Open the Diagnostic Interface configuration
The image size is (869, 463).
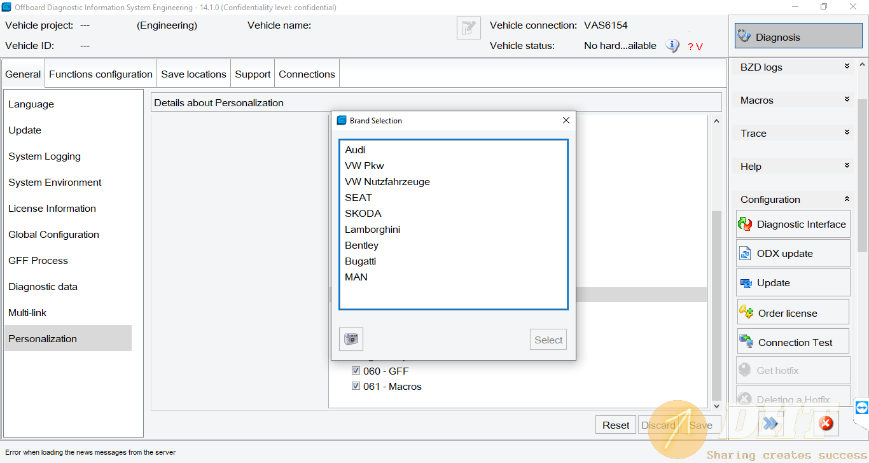point(793,225)
